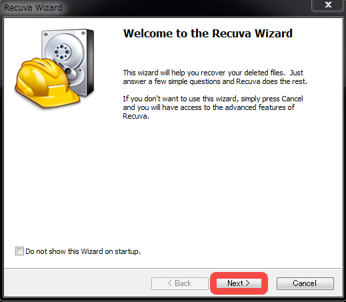
Task: Click the Next button
Action: (x=239, y=283)
